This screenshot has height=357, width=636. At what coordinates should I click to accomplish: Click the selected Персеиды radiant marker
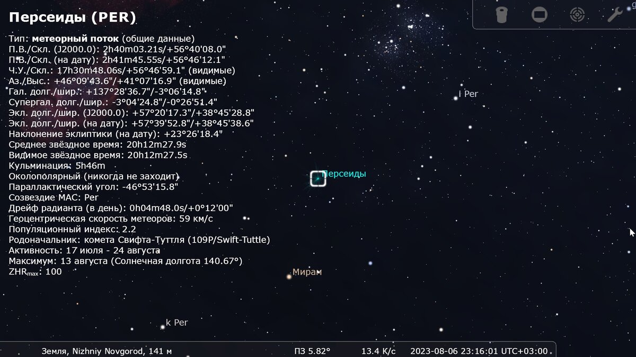tap(318, 178)
